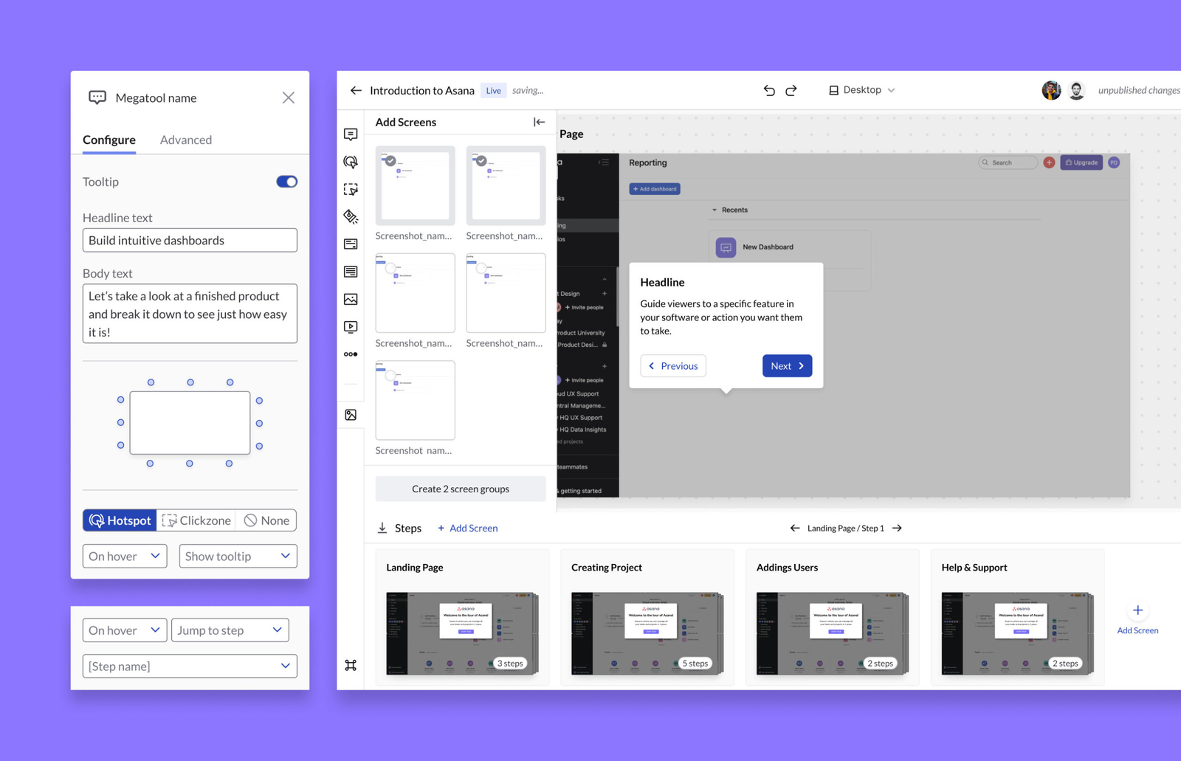
Task: Collapse the Add Screens panel
Action: pos(539,123)
